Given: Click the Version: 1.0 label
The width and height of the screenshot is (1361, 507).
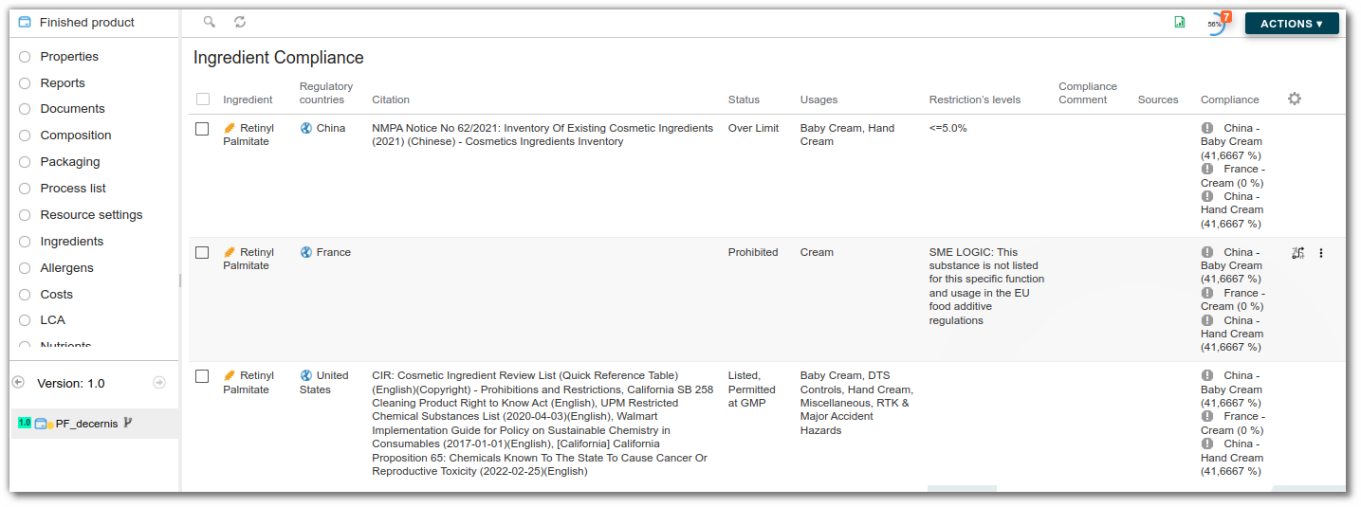Looking at the screenshot, I should tap(71, 384).
